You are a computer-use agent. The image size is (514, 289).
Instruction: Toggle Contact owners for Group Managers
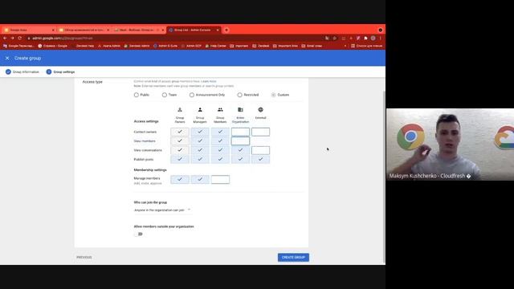(200, 132)
